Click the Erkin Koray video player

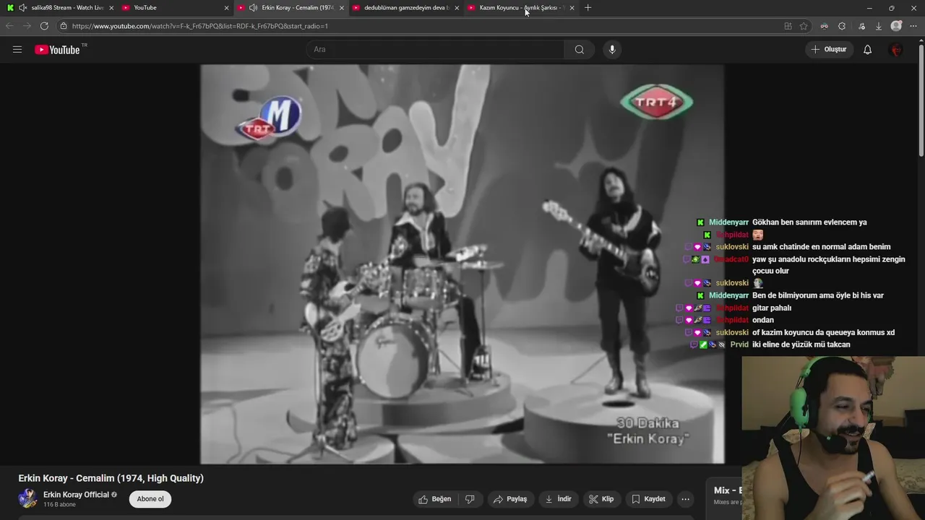tap(462, 264)
